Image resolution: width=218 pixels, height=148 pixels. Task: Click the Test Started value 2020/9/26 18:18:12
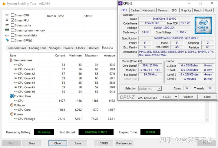(96, 132)
